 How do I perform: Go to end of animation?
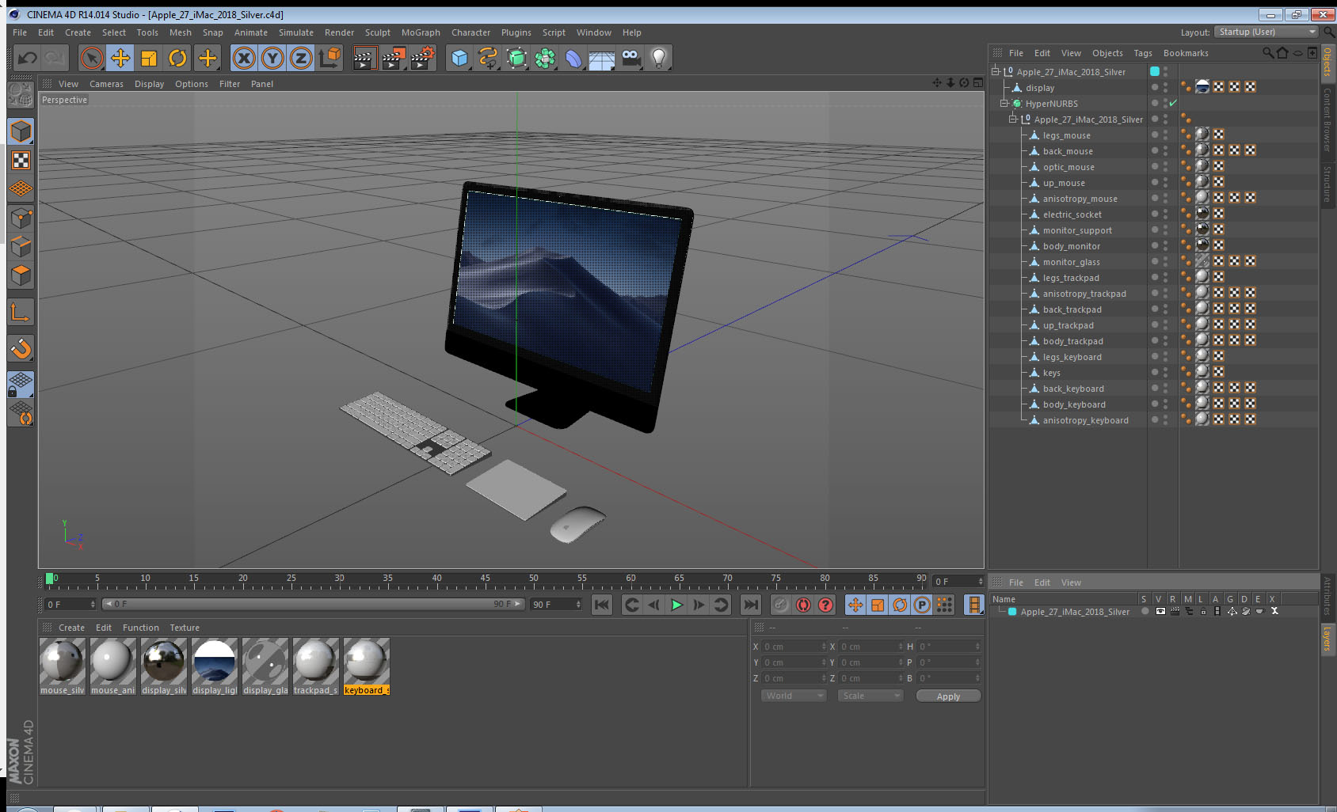point(750,605)
